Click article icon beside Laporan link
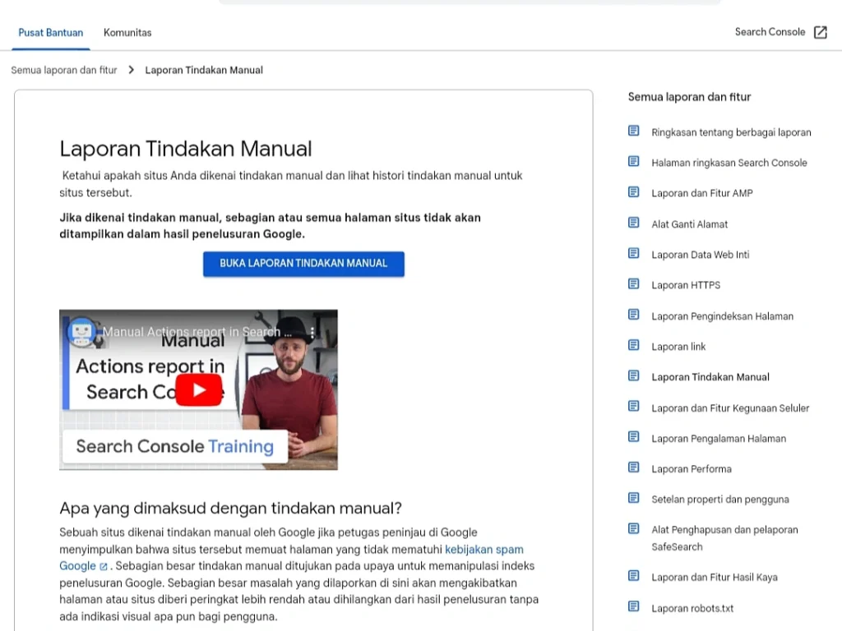 coord(634,345)
